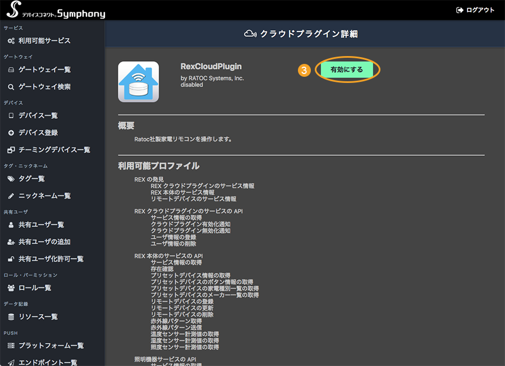
Task: Click the cloud icon beside クラウドプラグイン詳細
Action: tap(250, 34)
